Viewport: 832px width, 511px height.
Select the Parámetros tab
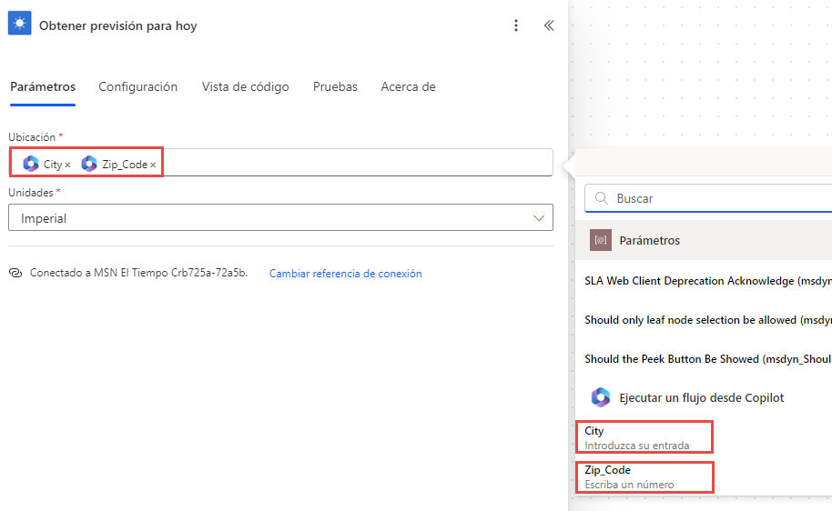click(x=43, y=87)
